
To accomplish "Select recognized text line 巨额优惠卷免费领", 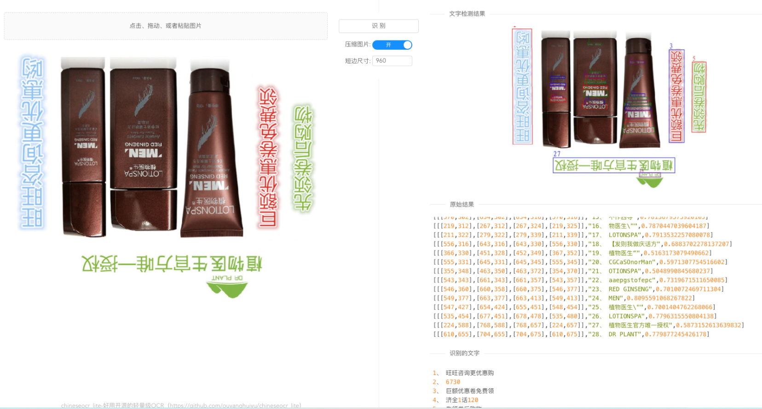I will click(x=469, y=391).
